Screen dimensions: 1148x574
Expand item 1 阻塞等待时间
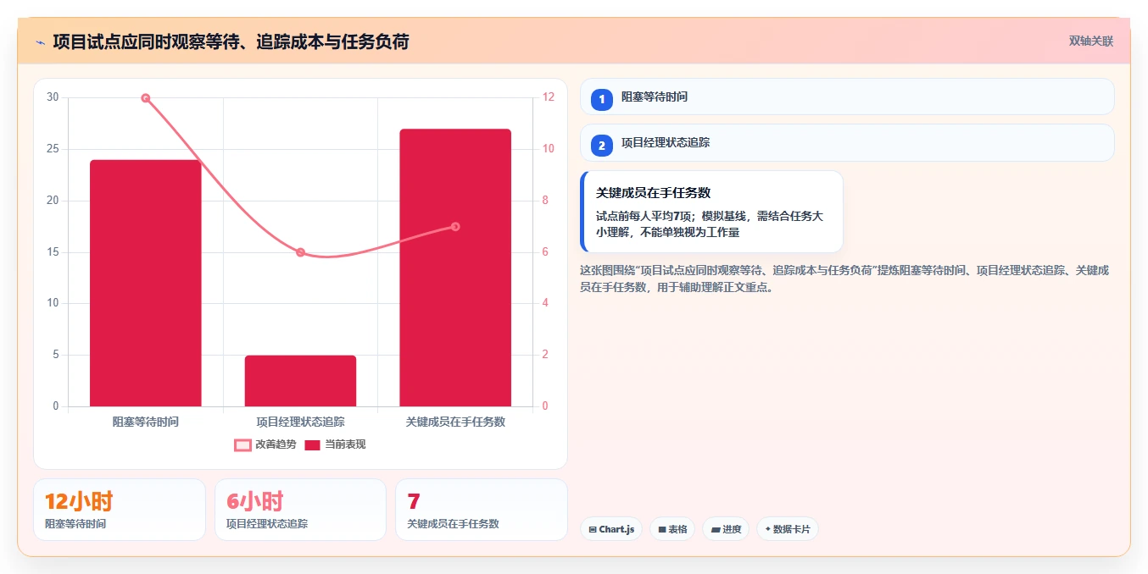(x=847, y=97)
